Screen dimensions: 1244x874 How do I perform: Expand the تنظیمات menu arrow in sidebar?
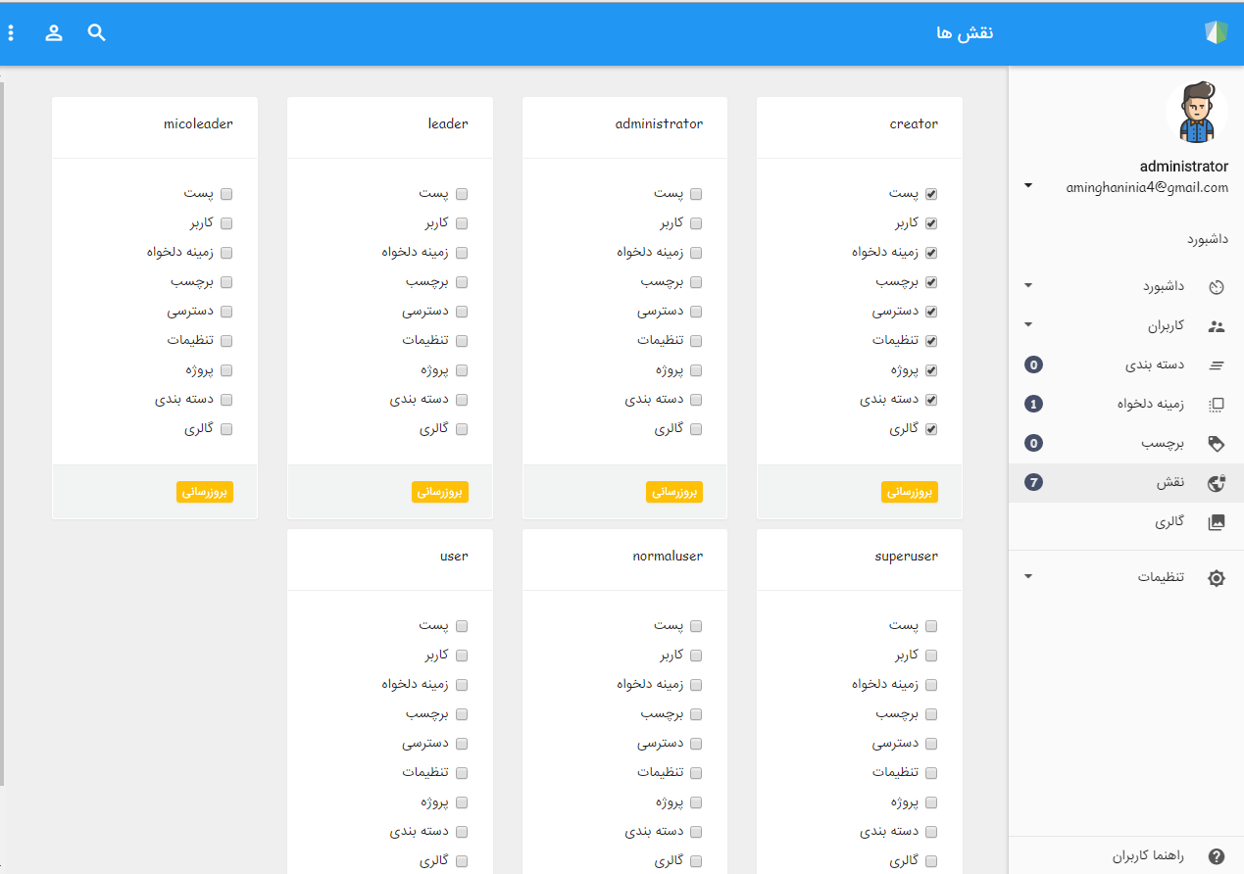click(1027, 576)
